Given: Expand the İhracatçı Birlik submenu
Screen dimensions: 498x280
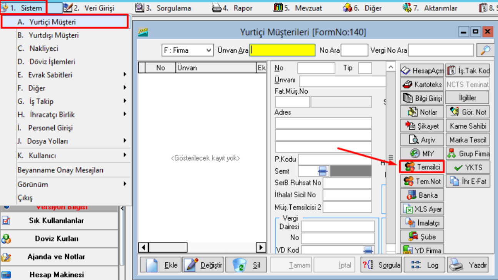Looking at the screenshot, I should [72, 115].
